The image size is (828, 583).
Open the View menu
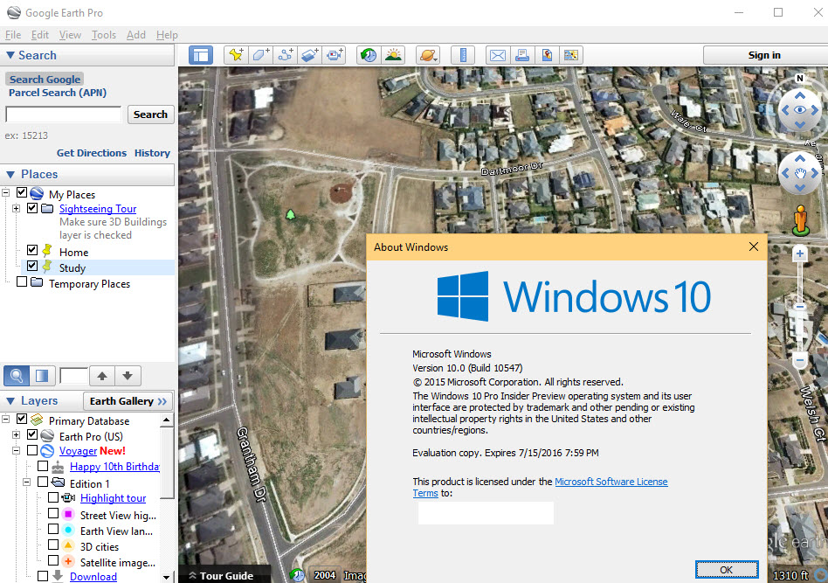(70, 35)
